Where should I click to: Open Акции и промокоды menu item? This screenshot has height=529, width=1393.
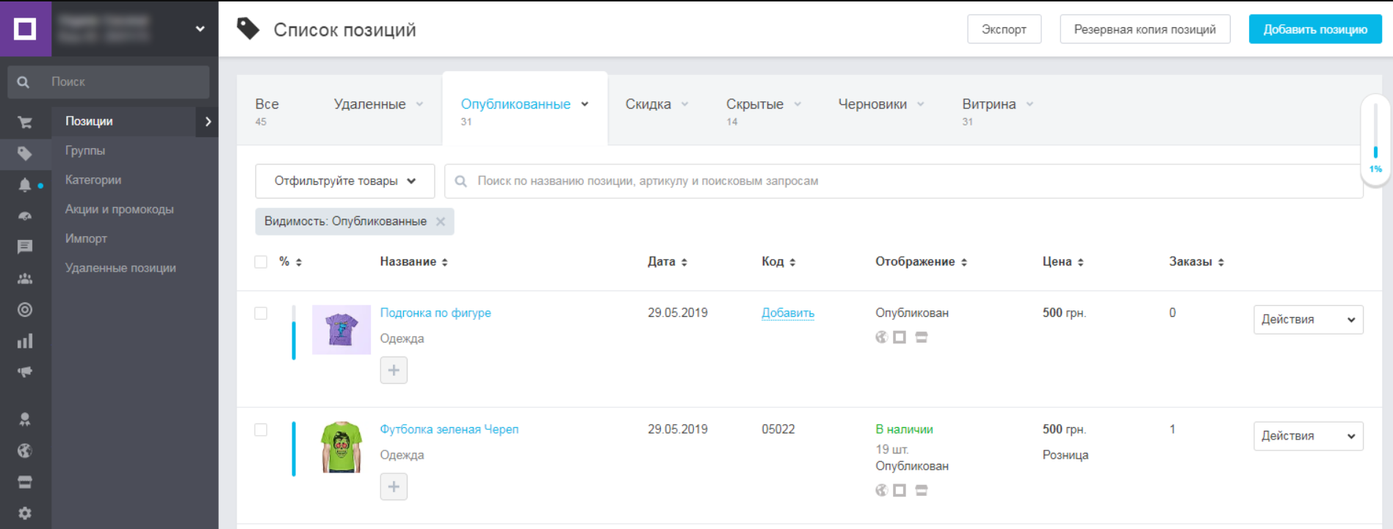(x=119, y=209)
